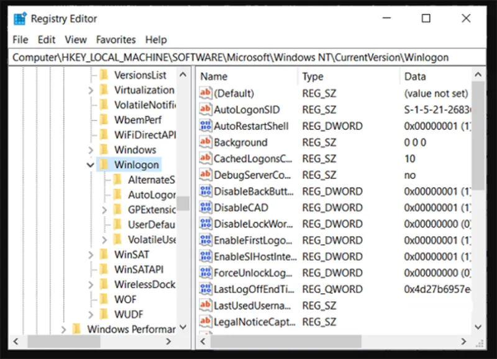Screen dimensions: 497x359
Task: Open the View menu
Action: coord(76,40)
